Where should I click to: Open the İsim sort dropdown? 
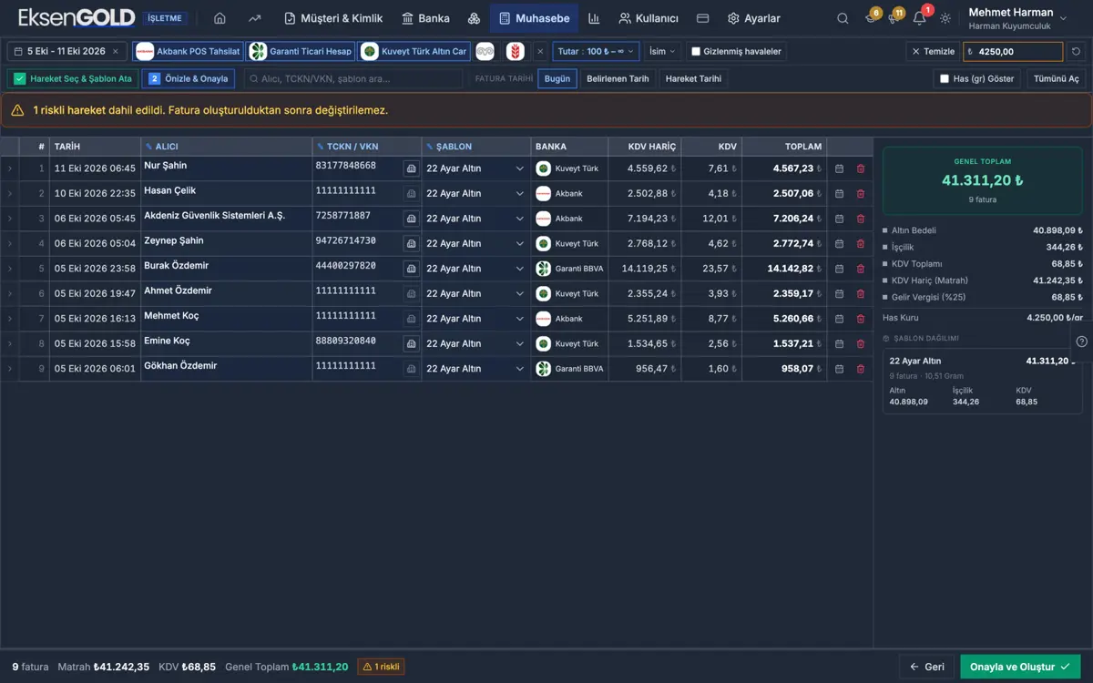(662, 52)
